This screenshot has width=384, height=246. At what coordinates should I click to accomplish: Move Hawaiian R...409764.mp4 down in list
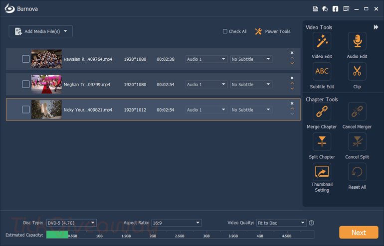click(292, 63)
